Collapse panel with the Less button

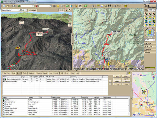(126, 84)
